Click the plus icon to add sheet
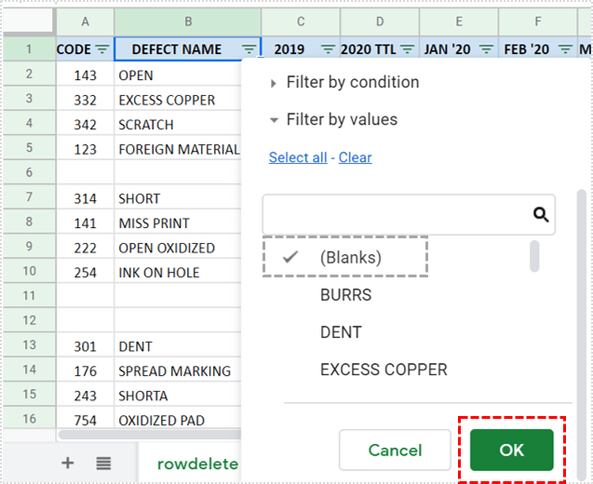The height and width of the screenshot is (484, 593). tap(68, 463)
